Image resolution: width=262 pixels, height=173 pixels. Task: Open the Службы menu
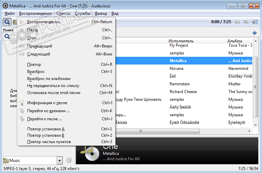point(83,13)
